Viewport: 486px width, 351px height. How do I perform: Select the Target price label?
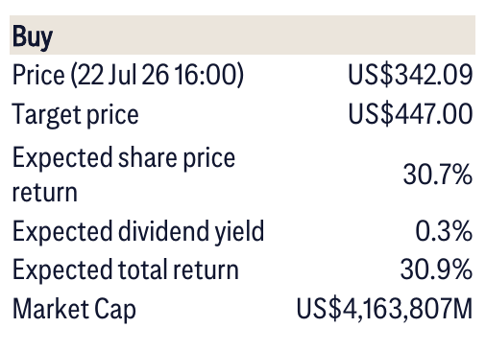75,115
